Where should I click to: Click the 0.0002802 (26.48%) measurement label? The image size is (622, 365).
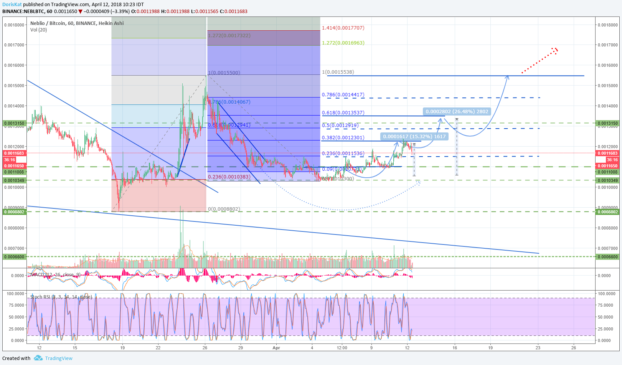[457, 112]
